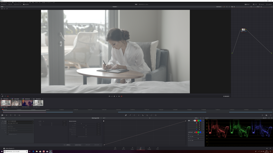This screenshot has height=153, width=273.
Task: Select the luminance Y curve button
Action: (x=195, y=121)
